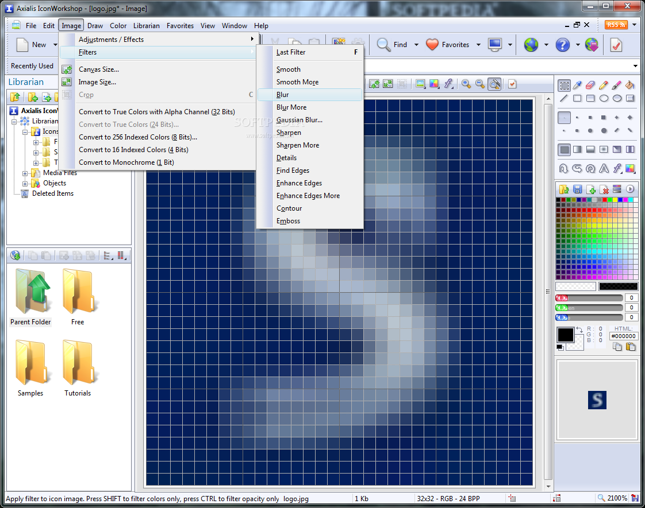Choose the 3D rectangle tool
Viewport: 645px width, 508px height.
(630, 98)
